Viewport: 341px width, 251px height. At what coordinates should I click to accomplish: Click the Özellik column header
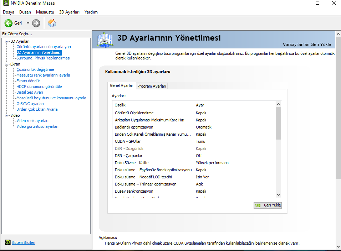click(x=153, y=105)
